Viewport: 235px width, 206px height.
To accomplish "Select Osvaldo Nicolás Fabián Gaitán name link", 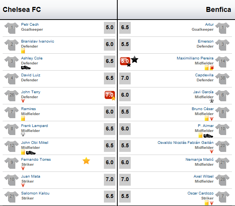I will coord(186,143).
